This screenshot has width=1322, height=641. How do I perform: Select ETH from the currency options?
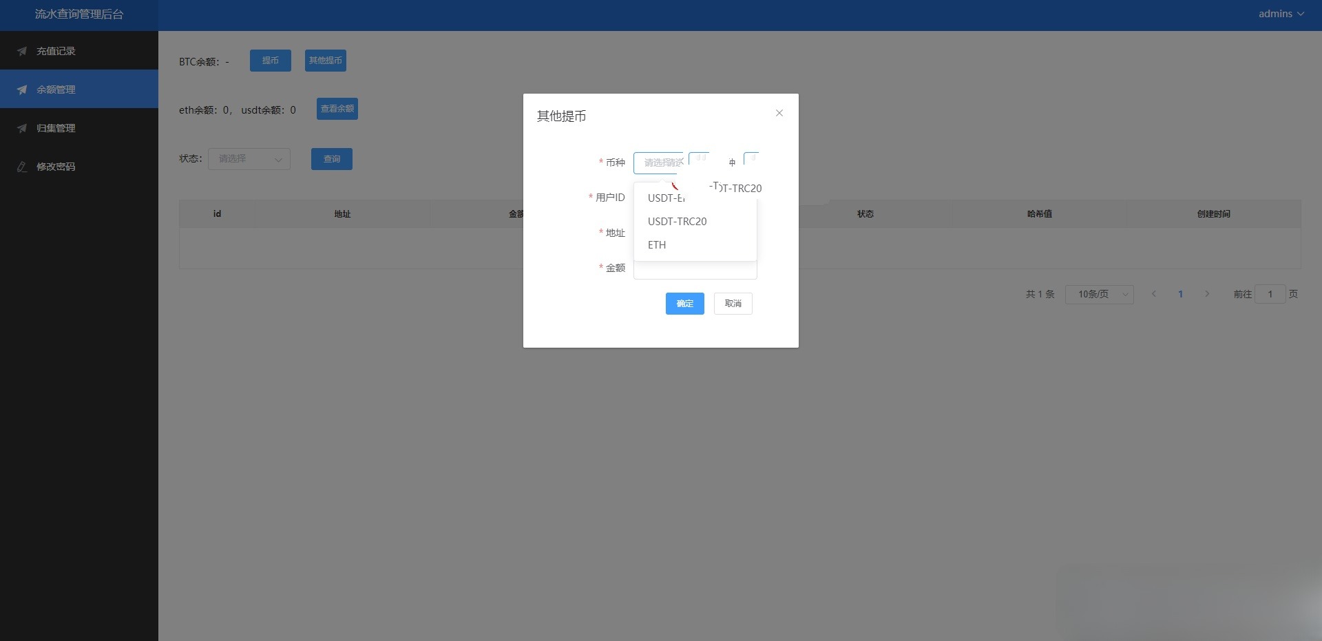pos(657,245)
